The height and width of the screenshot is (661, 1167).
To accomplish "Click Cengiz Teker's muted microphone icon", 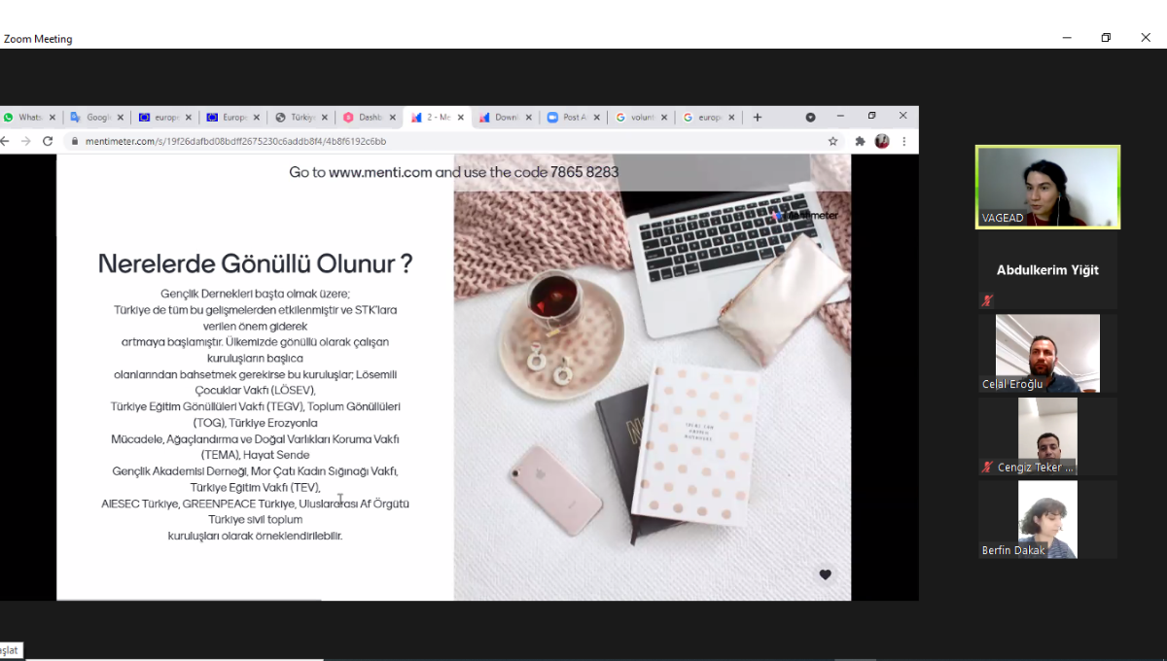I will tap(987, 467).
